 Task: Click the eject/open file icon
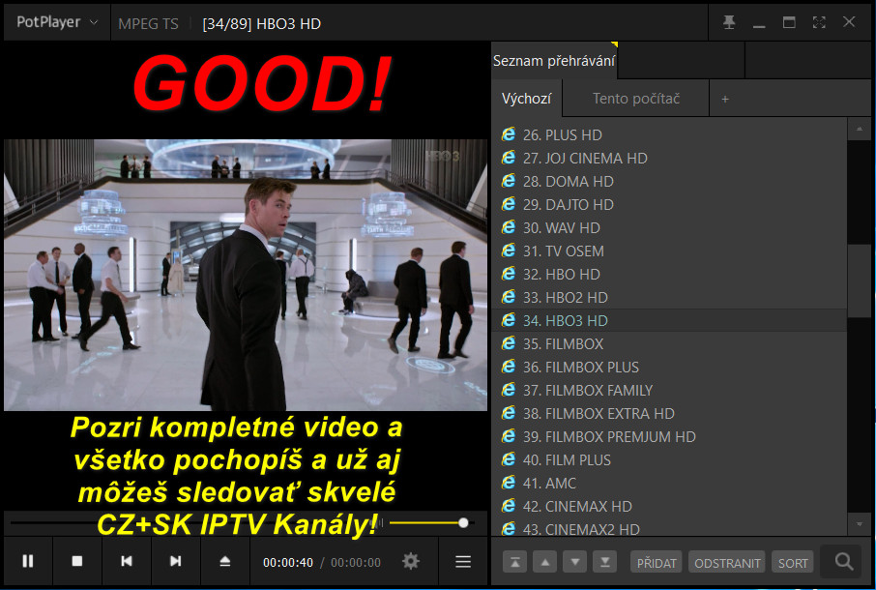(224, 561)
